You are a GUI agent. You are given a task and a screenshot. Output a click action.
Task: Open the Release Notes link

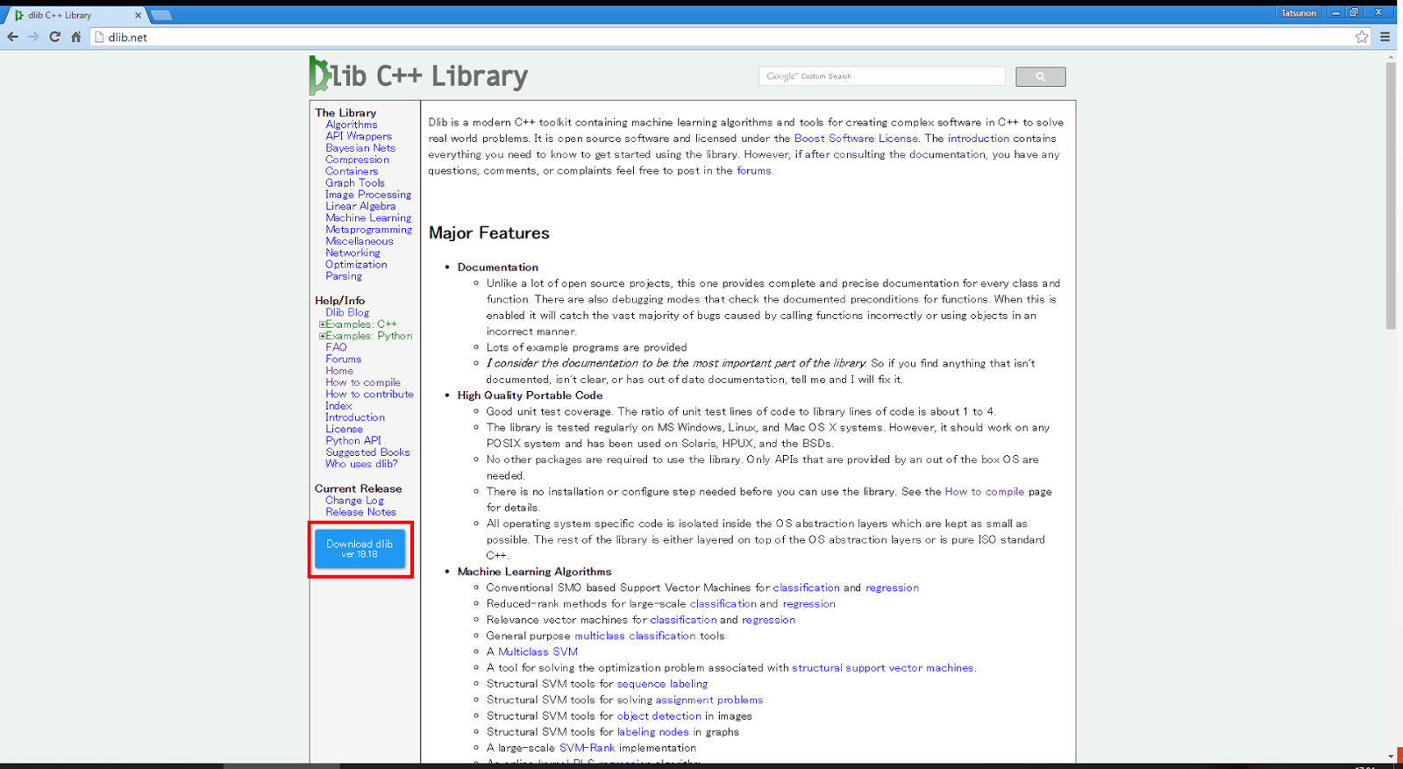tap(360, 512)
